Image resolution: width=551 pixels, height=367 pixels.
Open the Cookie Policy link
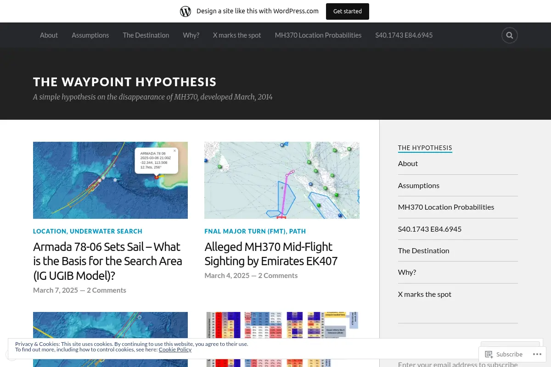(175, 350)
